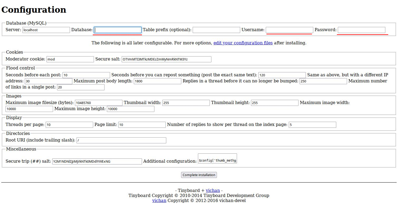Select the Maximum image width field
398x221 pixels.
click(x=29, y=109)
